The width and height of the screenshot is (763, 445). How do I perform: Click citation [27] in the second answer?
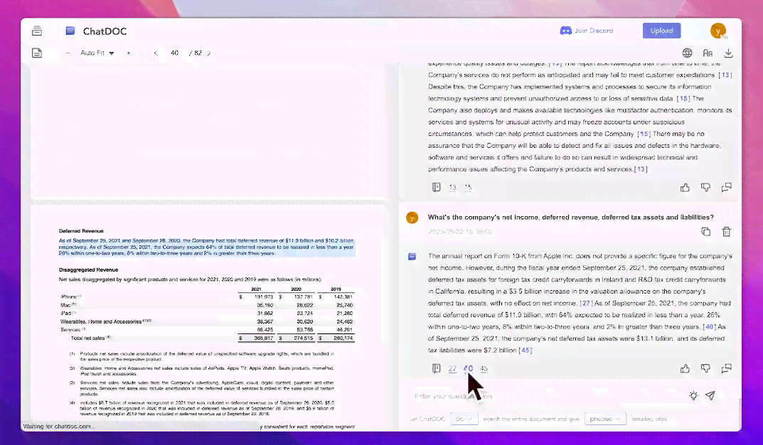pos(587,303)
